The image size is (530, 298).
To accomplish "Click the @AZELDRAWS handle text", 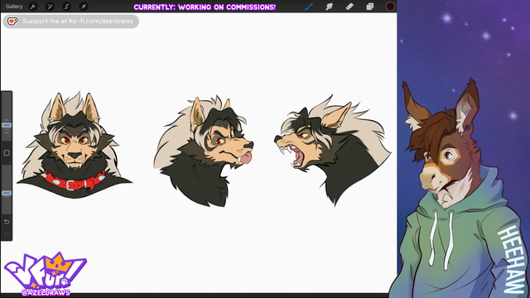I will coord(46,292).
